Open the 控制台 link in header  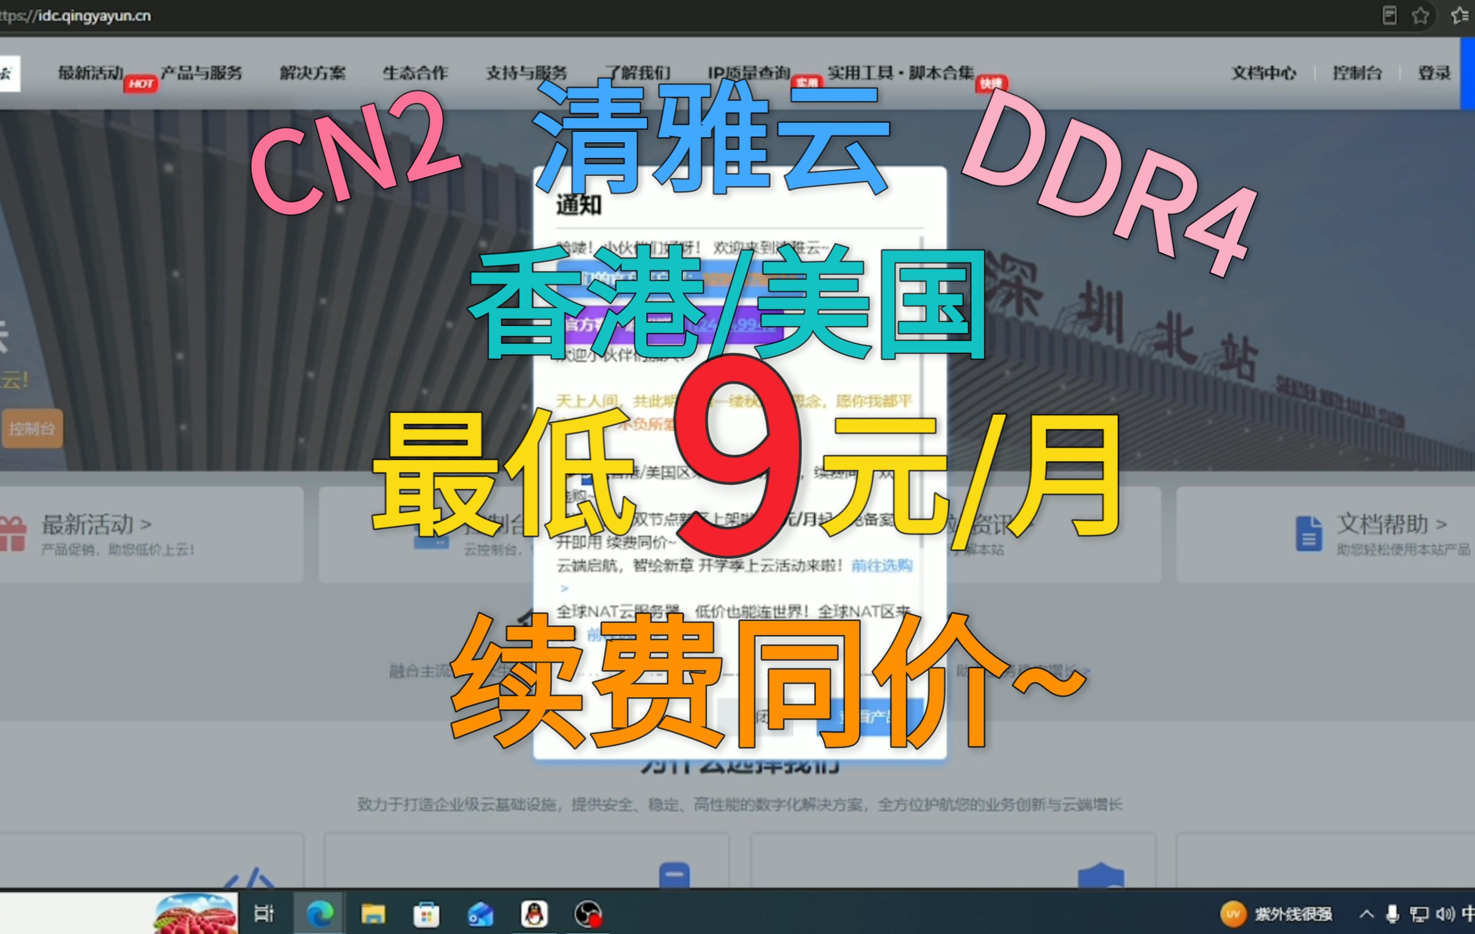(x=1357, y=73)
